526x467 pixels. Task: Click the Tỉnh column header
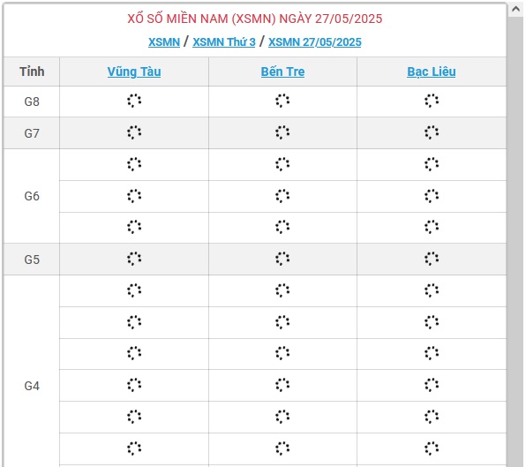click(x=32, y=72)
